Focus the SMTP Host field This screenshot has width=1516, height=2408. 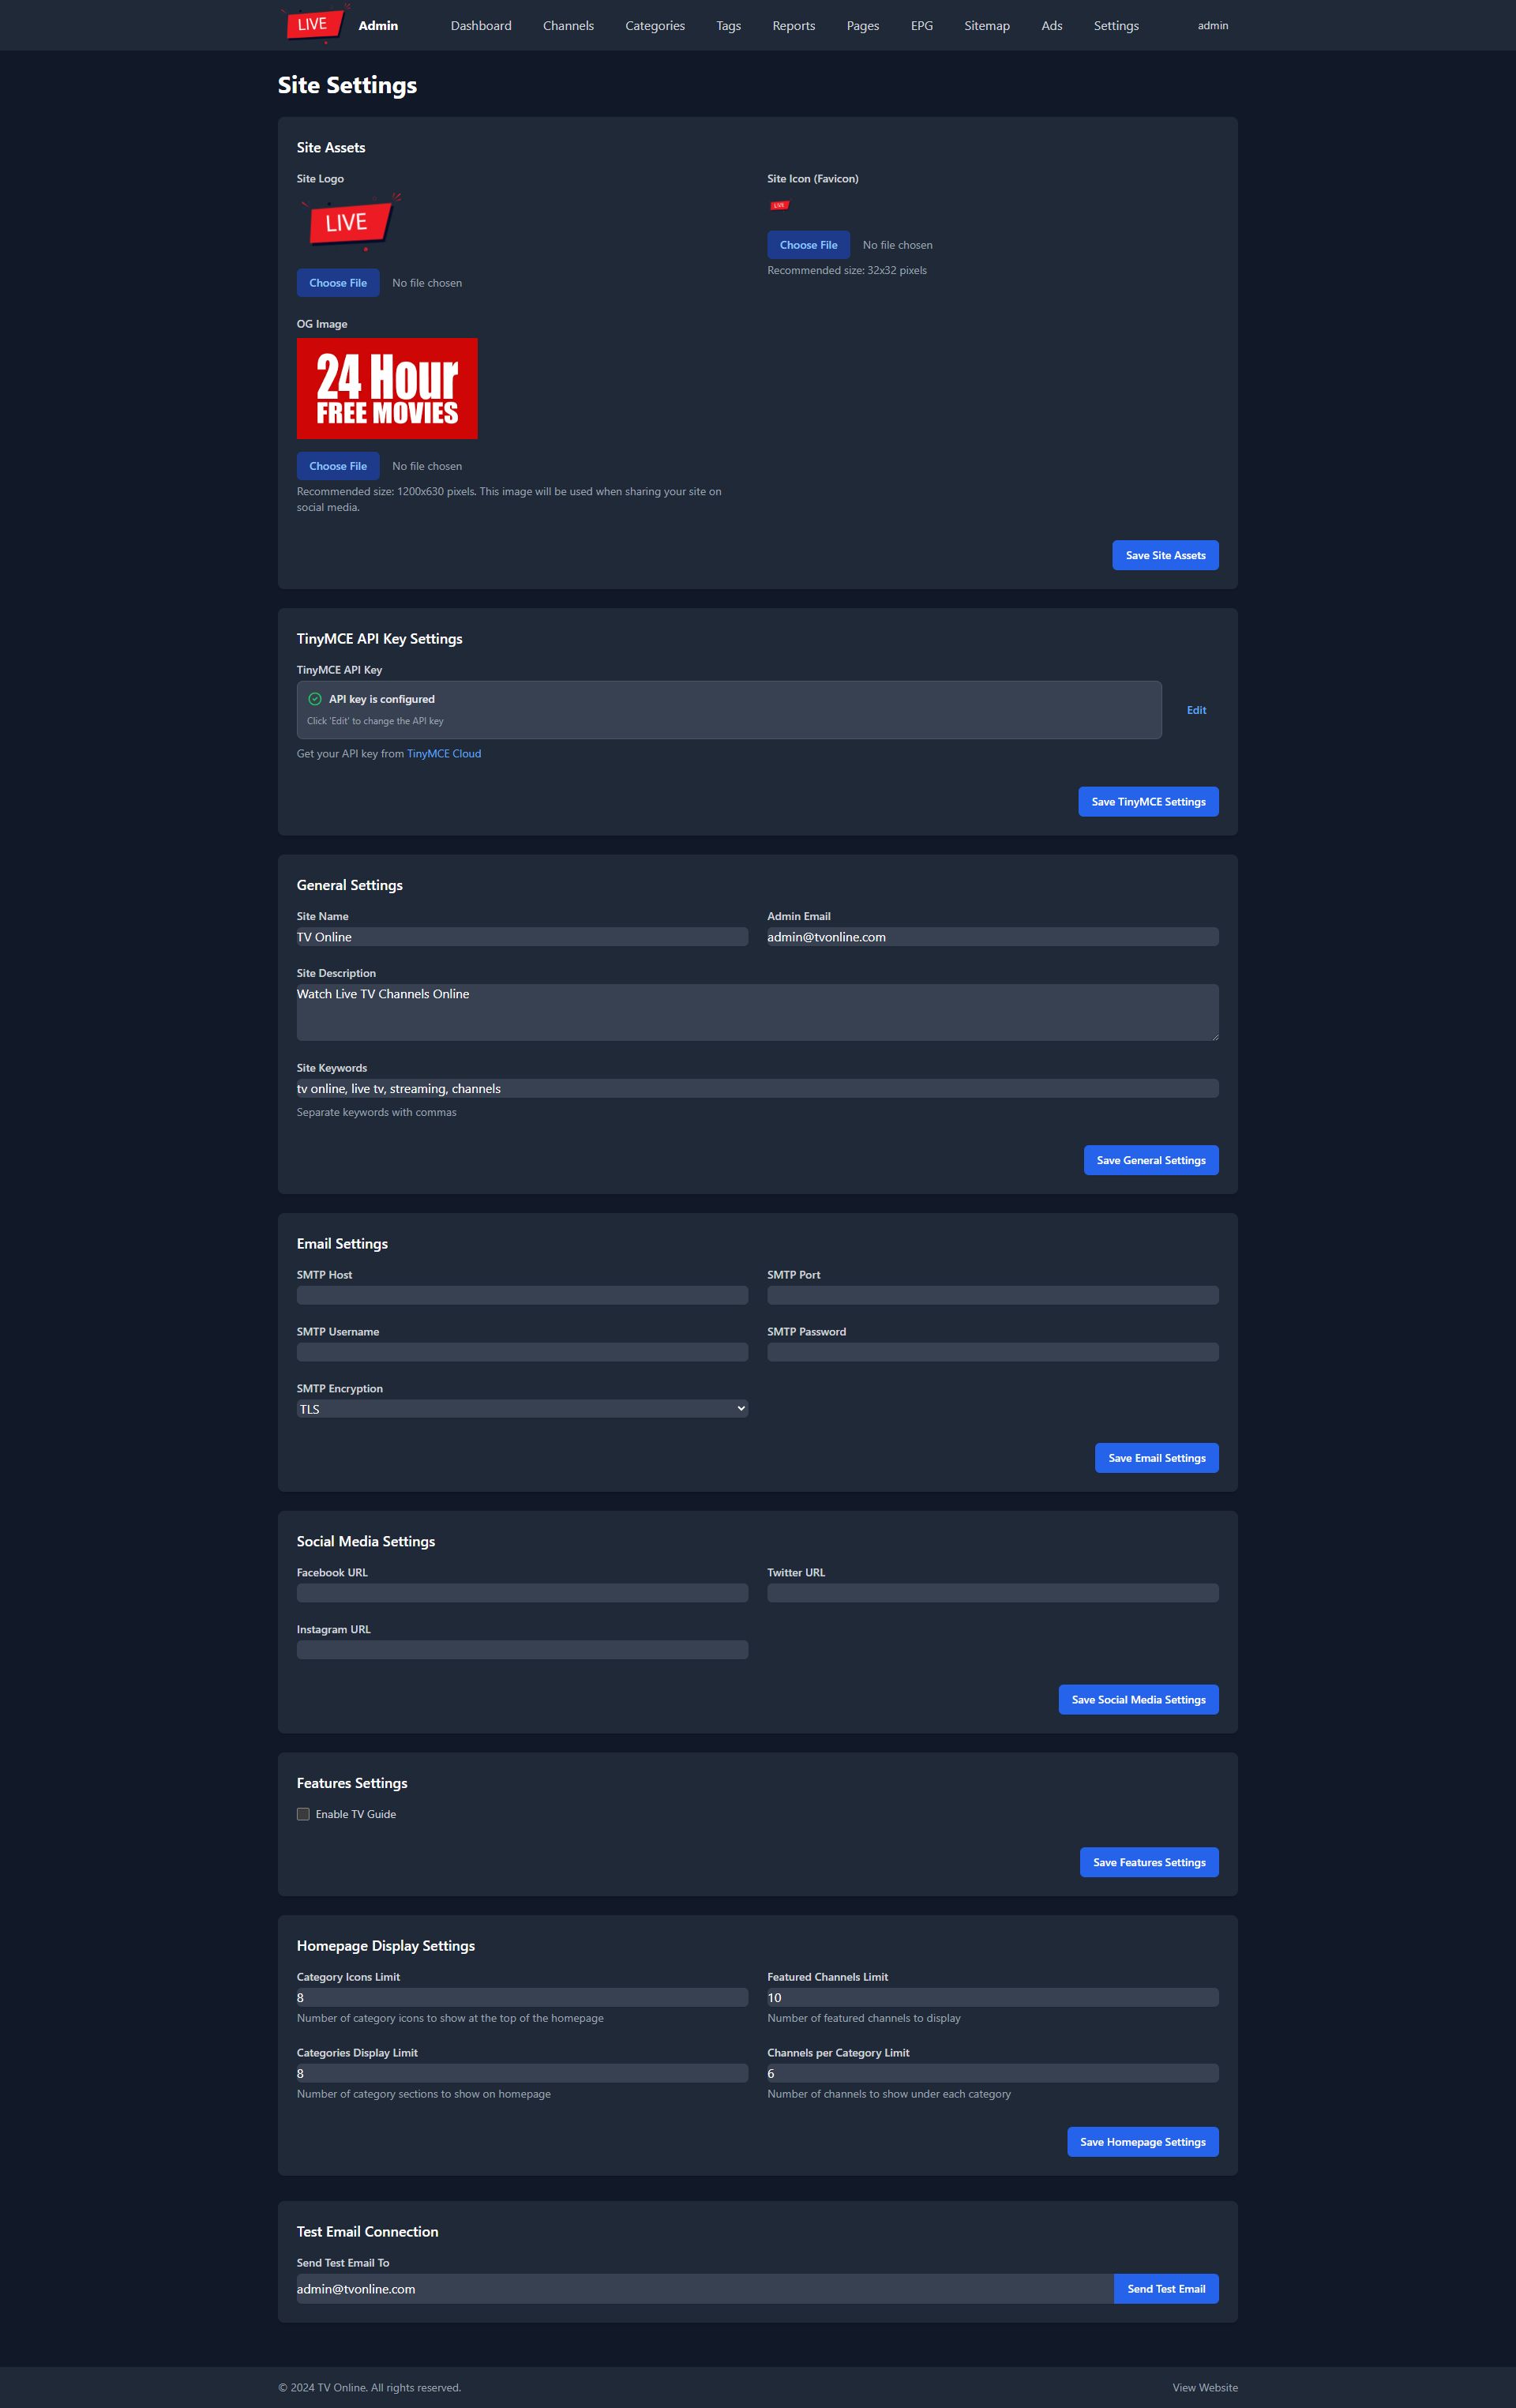pyautogui.click(x=522, y=1295)
